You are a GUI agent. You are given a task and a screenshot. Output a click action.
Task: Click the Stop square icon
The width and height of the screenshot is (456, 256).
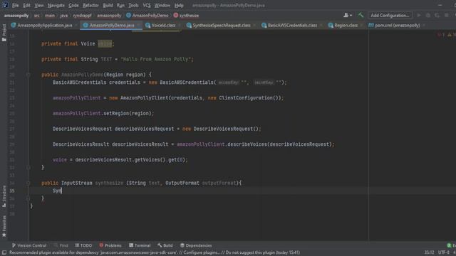coord(447,16)
